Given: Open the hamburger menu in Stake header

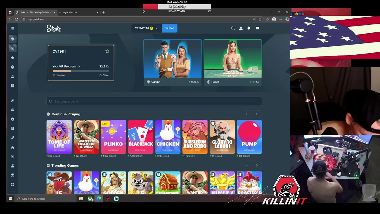Looking at the screenshot, I should [12, 28].
